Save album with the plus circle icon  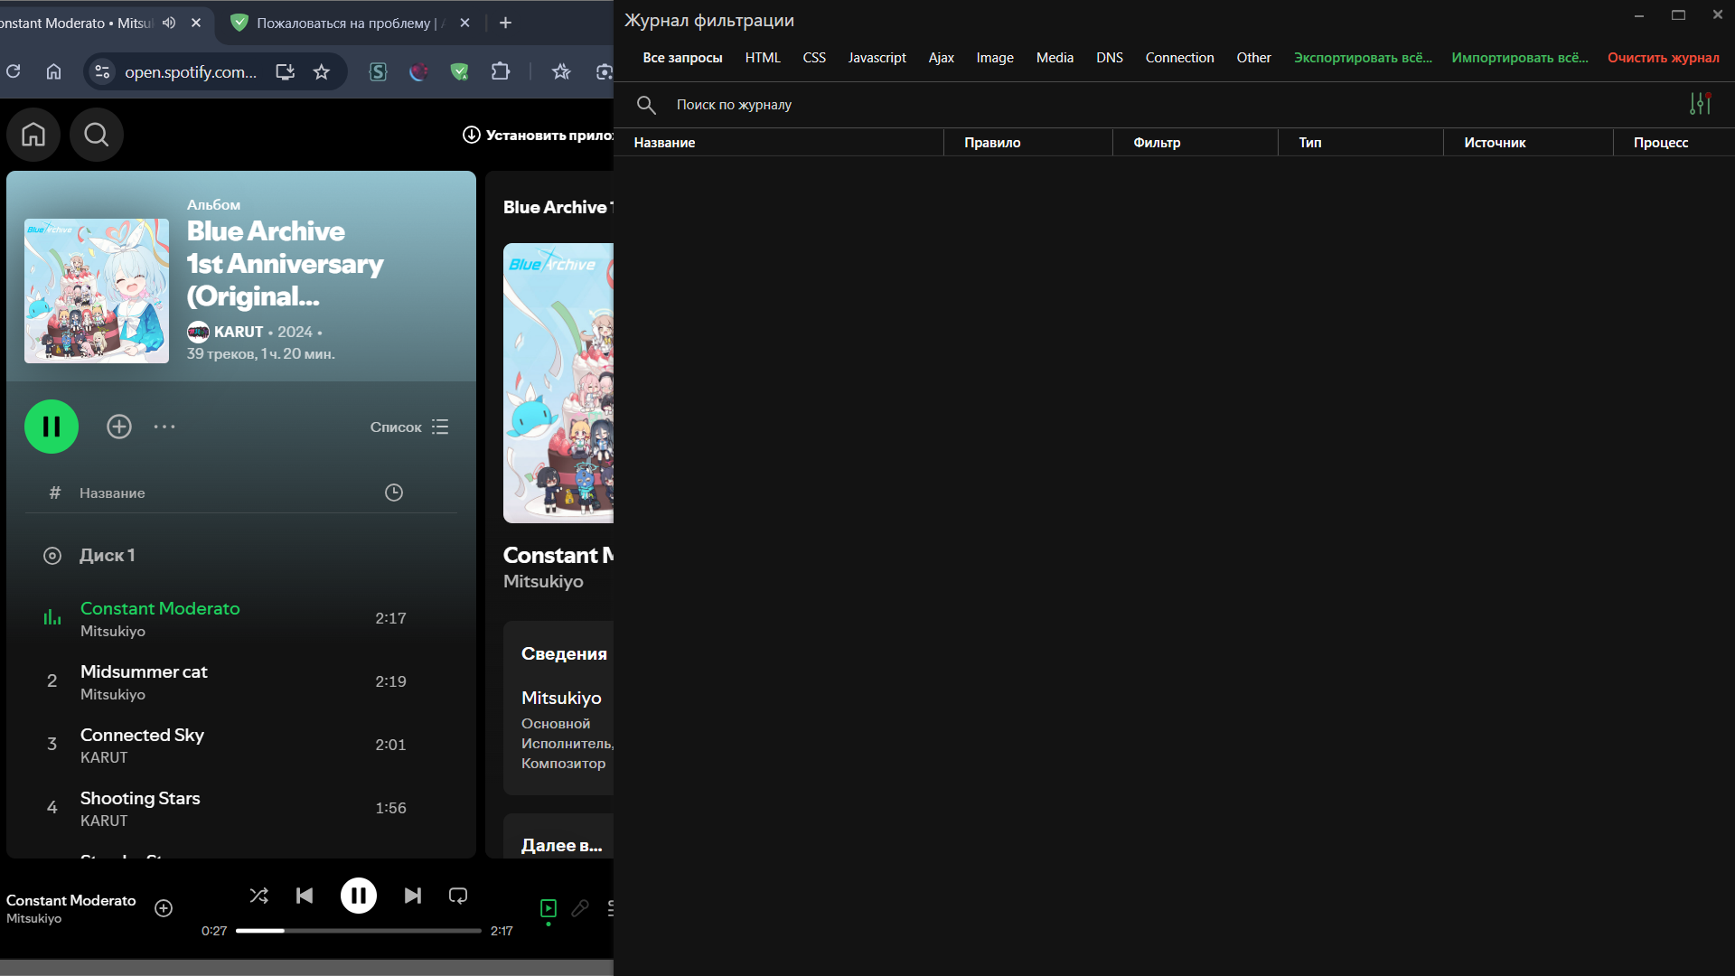click(x=118, y=426)
